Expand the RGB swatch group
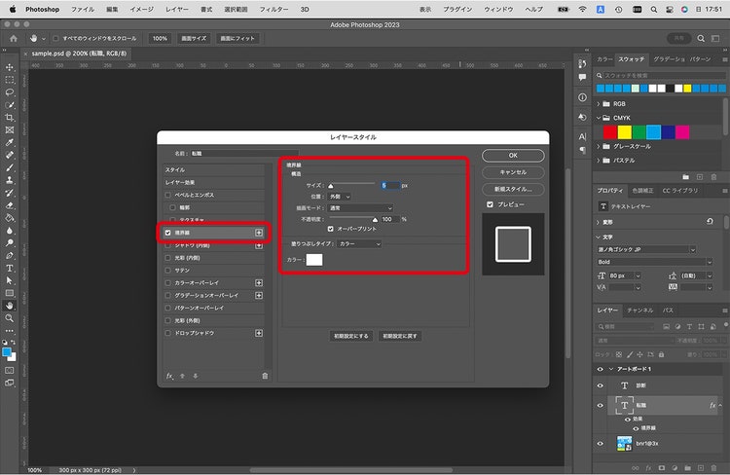This screenshot has height=475, width=730. [x=599, y=104]
